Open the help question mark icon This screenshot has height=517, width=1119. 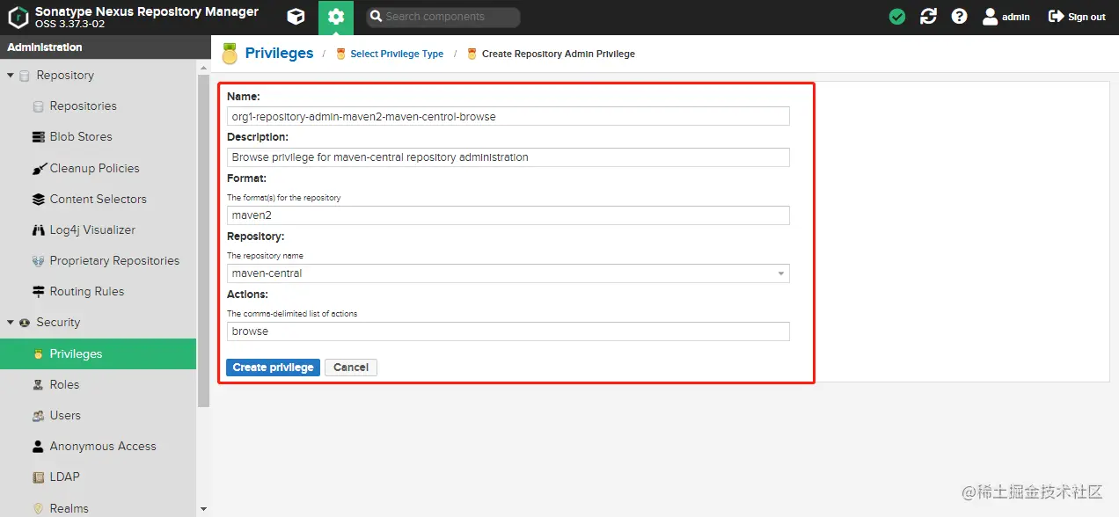[959, 17]
